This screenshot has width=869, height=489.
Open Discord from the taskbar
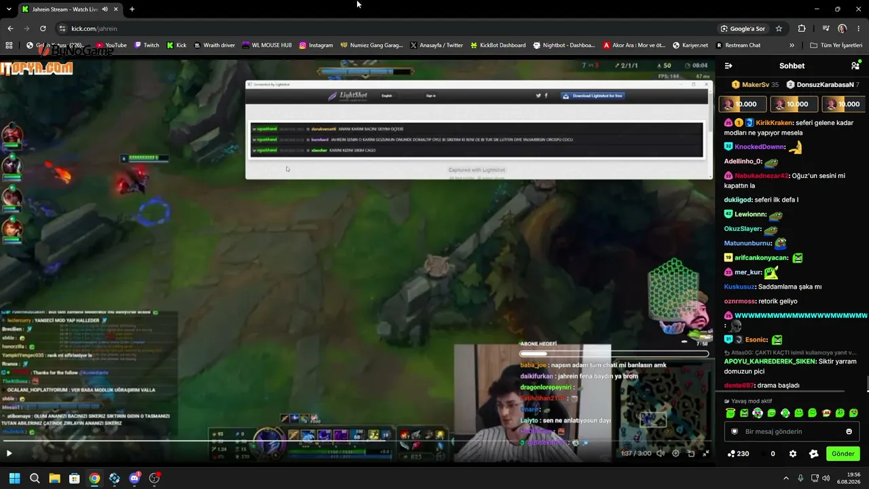pyautogui.click(x=134, y=478)
